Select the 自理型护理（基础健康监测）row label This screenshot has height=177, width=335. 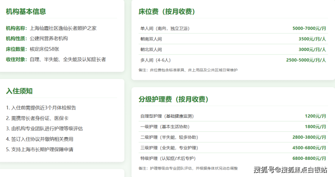(x=167, y=116)
